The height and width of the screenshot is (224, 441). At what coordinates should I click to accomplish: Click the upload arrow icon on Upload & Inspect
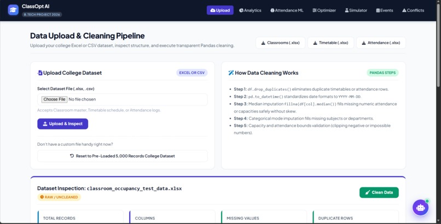(x=45, y=124)
